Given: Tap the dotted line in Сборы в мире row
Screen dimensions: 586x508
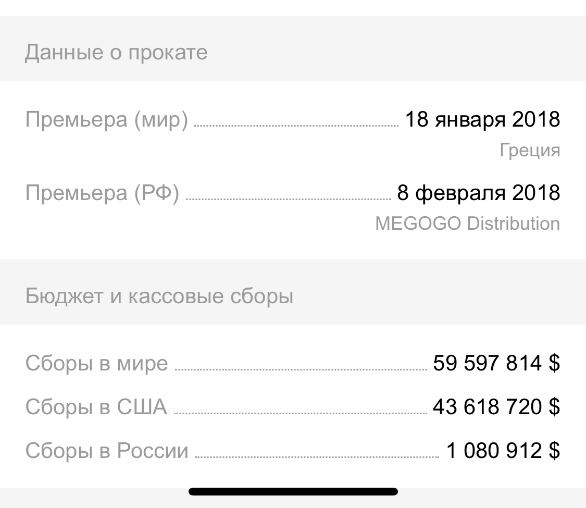Looking at the screenshot, I should [301, 369].
